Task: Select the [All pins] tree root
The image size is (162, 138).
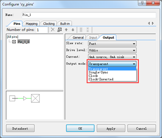Action: pyautogui.click(x=13, y=37)
